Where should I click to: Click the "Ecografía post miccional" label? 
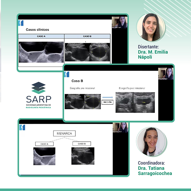point(132,88)
